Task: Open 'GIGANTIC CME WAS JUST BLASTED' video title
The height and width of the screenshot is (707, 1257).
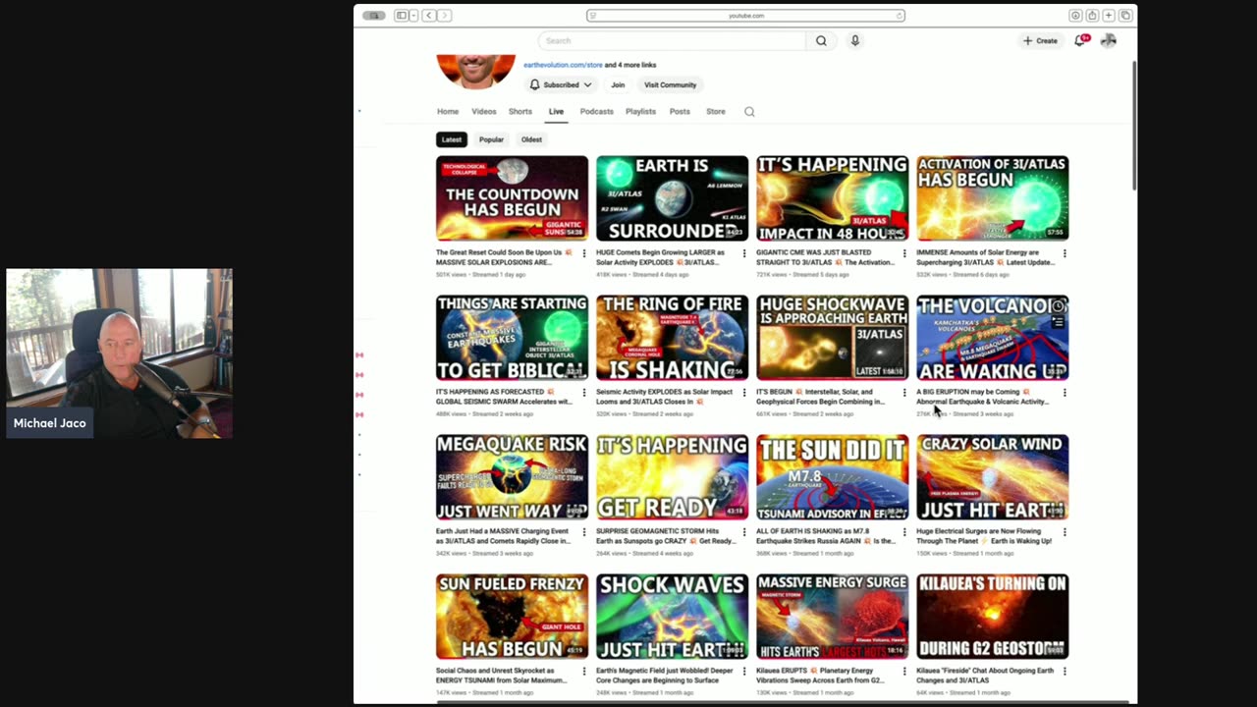Action: pos(825,257)
